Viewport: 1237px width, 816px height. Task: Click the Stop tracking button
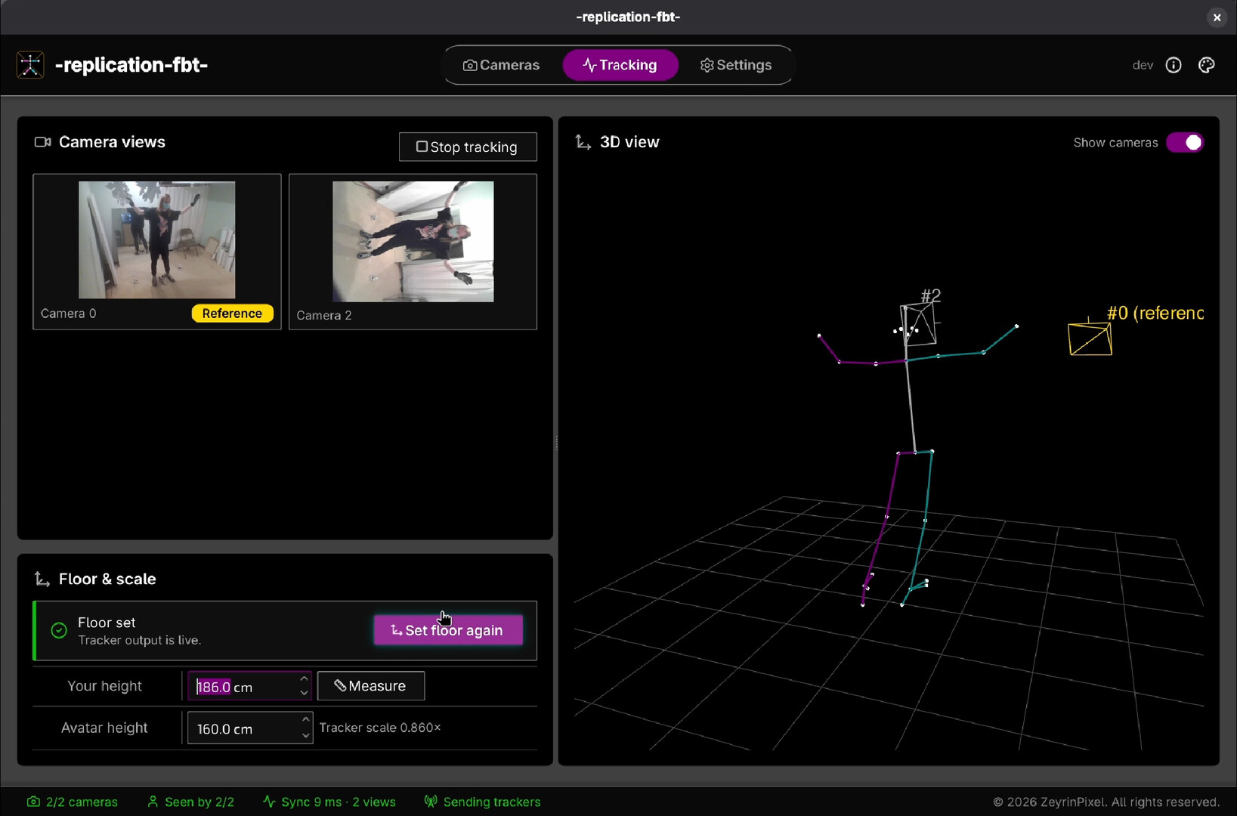468,147
